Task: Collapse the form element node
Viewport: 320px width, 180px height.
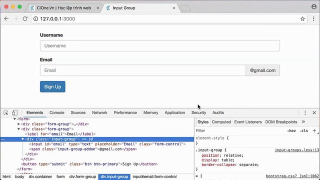Action: click(14, 119)
